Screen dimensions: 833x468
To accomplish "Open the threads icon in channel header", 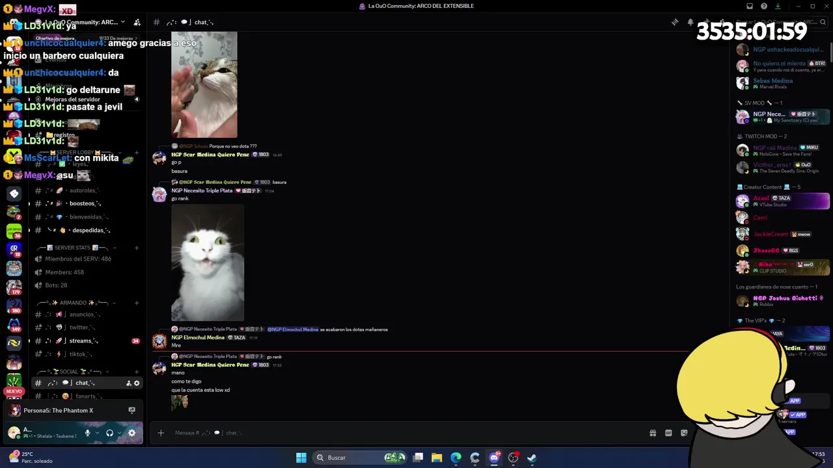I will (x=675, y=22).
